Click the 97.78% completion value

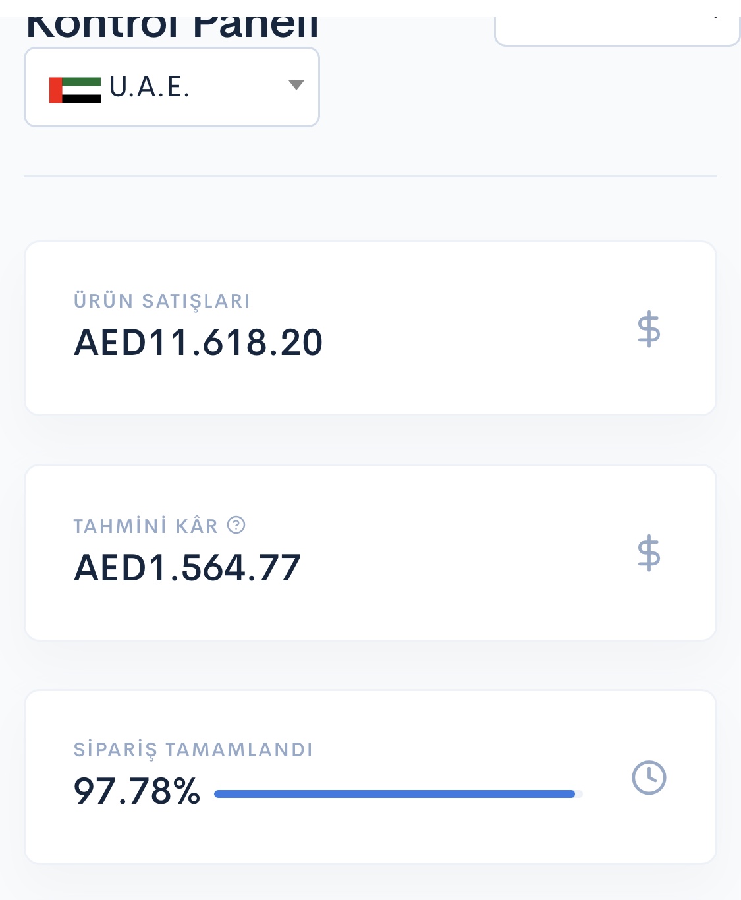137,791
